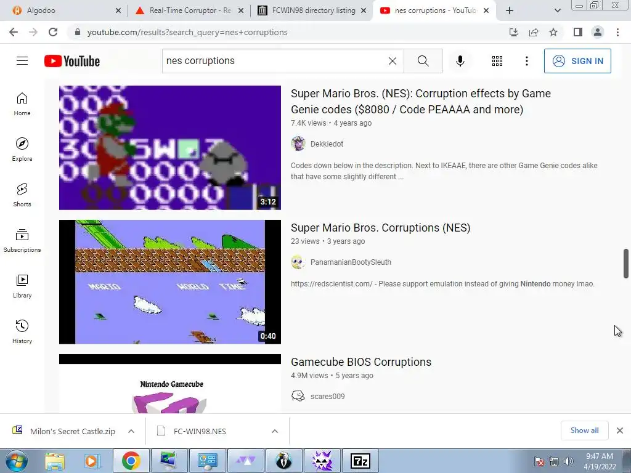Open the Chrome profile avatar
Viewport: 631px width, 473px height.
click(x=598, y=32)
